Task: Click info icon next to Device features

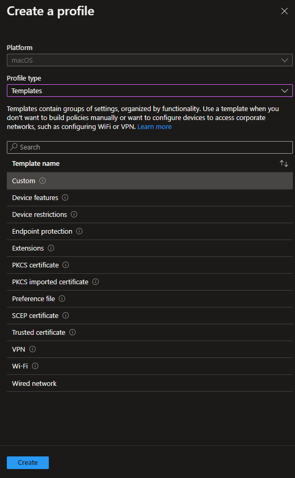Action: coord(65,197)
